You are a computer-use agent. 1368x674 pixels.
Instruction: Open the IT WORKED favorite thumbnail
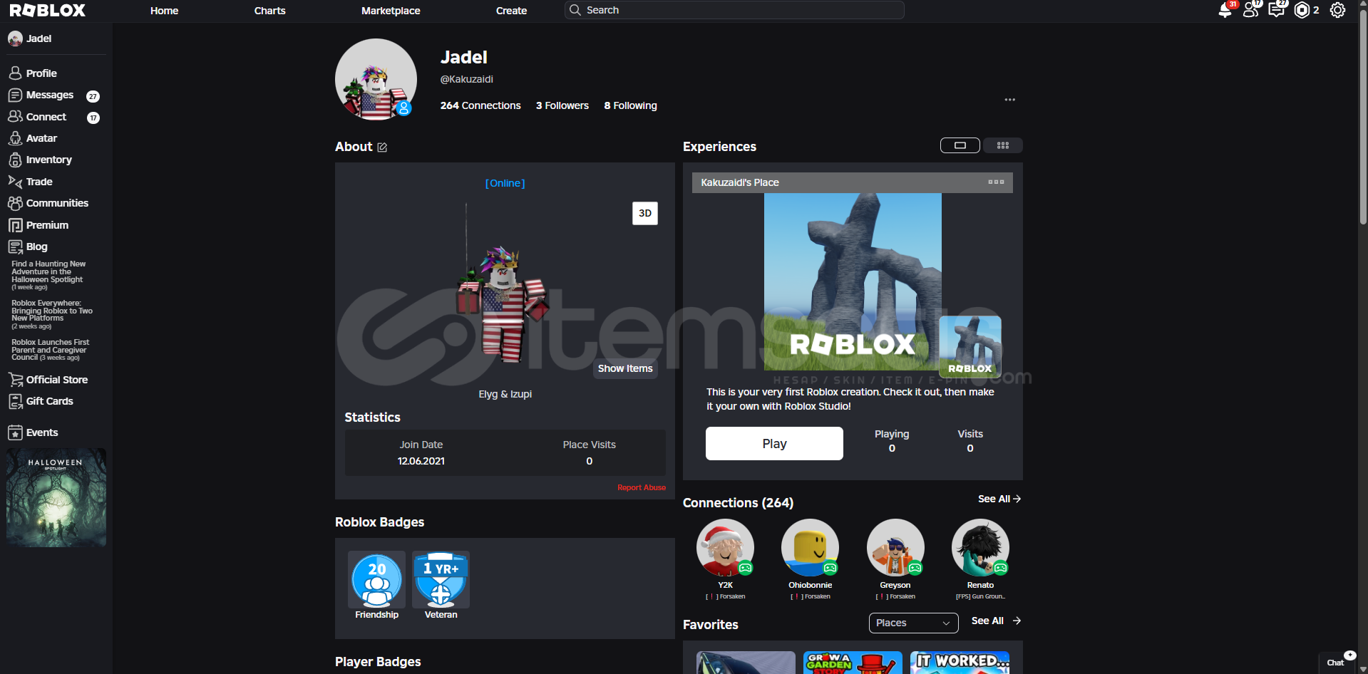(x=960, y=663)
